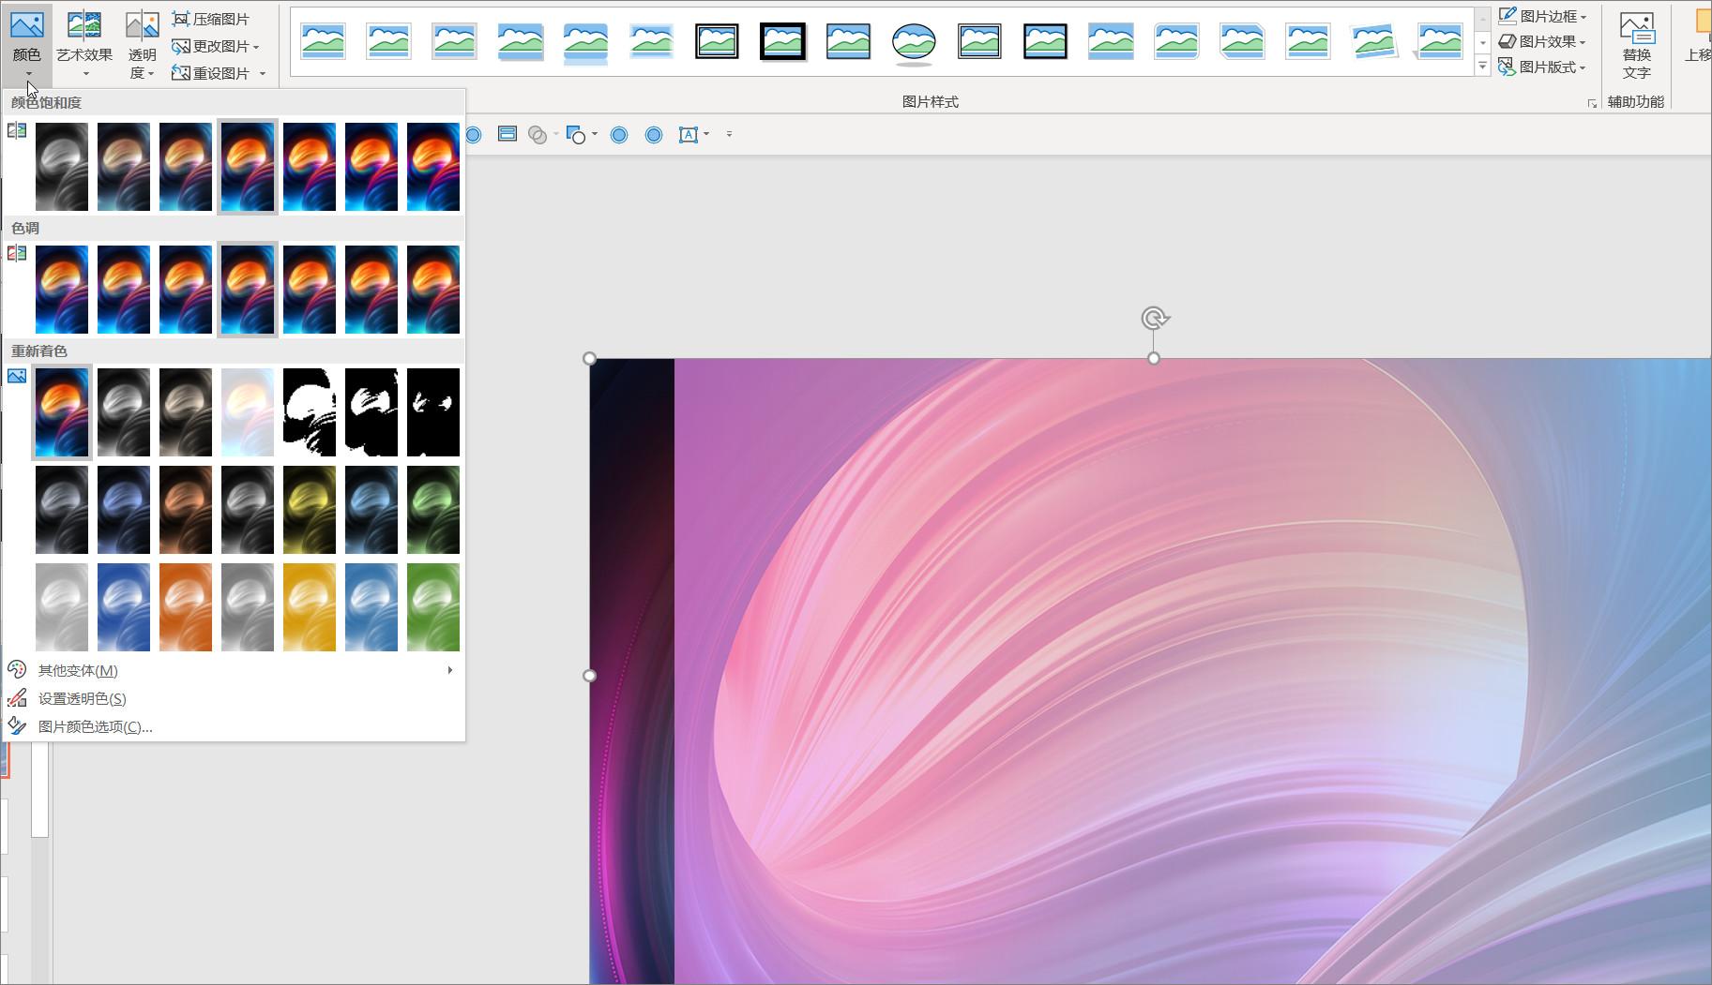Image resolution: width=1712 pixels, height=985 pixels.
Task: Click 压缩图片 compress pictures
Action: [211, 19]
